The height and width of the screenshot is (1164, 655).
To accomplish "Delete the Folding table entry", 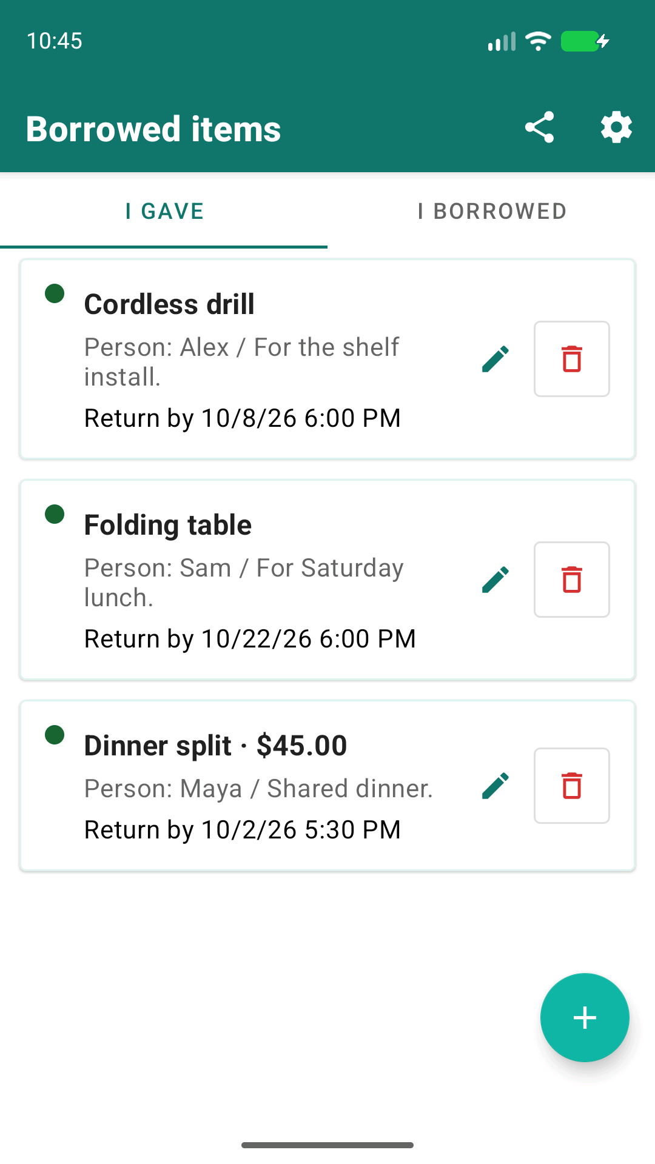I will coord(572,580).
